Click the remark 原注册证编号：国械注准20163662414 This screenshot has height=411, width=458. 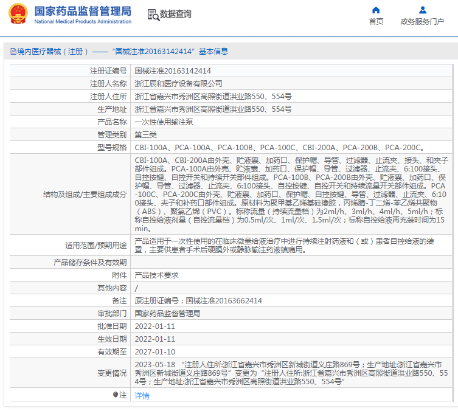(198, 301)
